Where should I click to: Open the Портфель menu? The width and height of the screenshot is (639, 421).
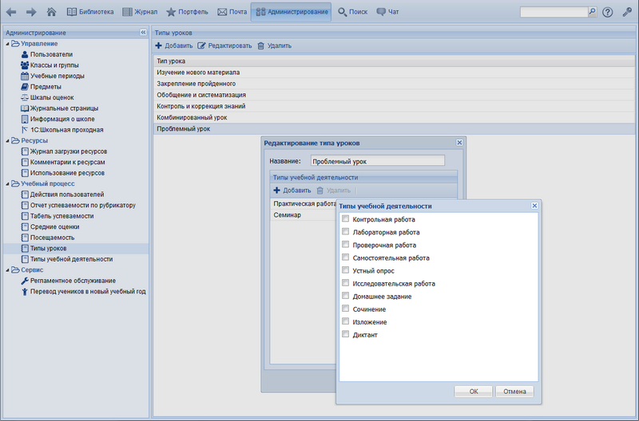click(188, 12)
